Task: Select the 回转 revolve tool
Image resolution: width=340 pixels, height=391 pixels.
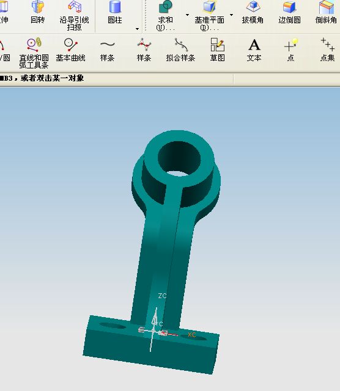Action: pos(37,12)
